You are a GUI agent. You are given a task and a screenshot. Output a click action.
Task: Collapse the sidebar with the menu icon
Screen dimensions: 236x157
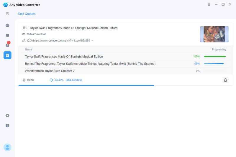click(7, 14)
